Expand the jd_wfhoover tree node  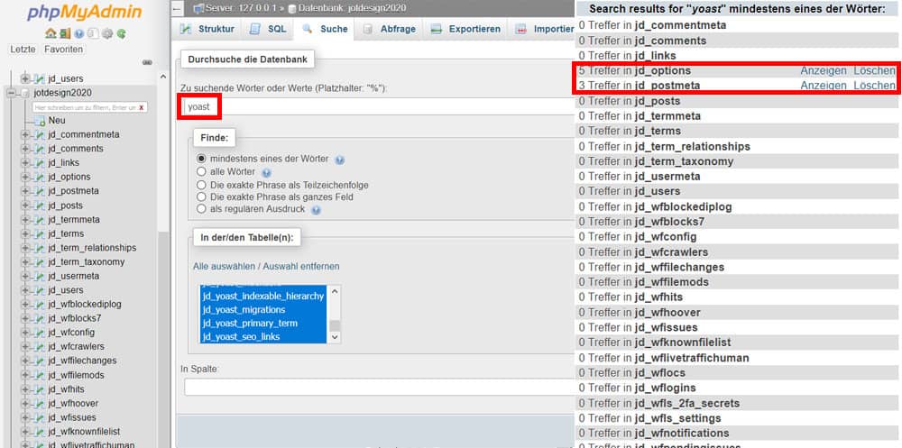24,403
